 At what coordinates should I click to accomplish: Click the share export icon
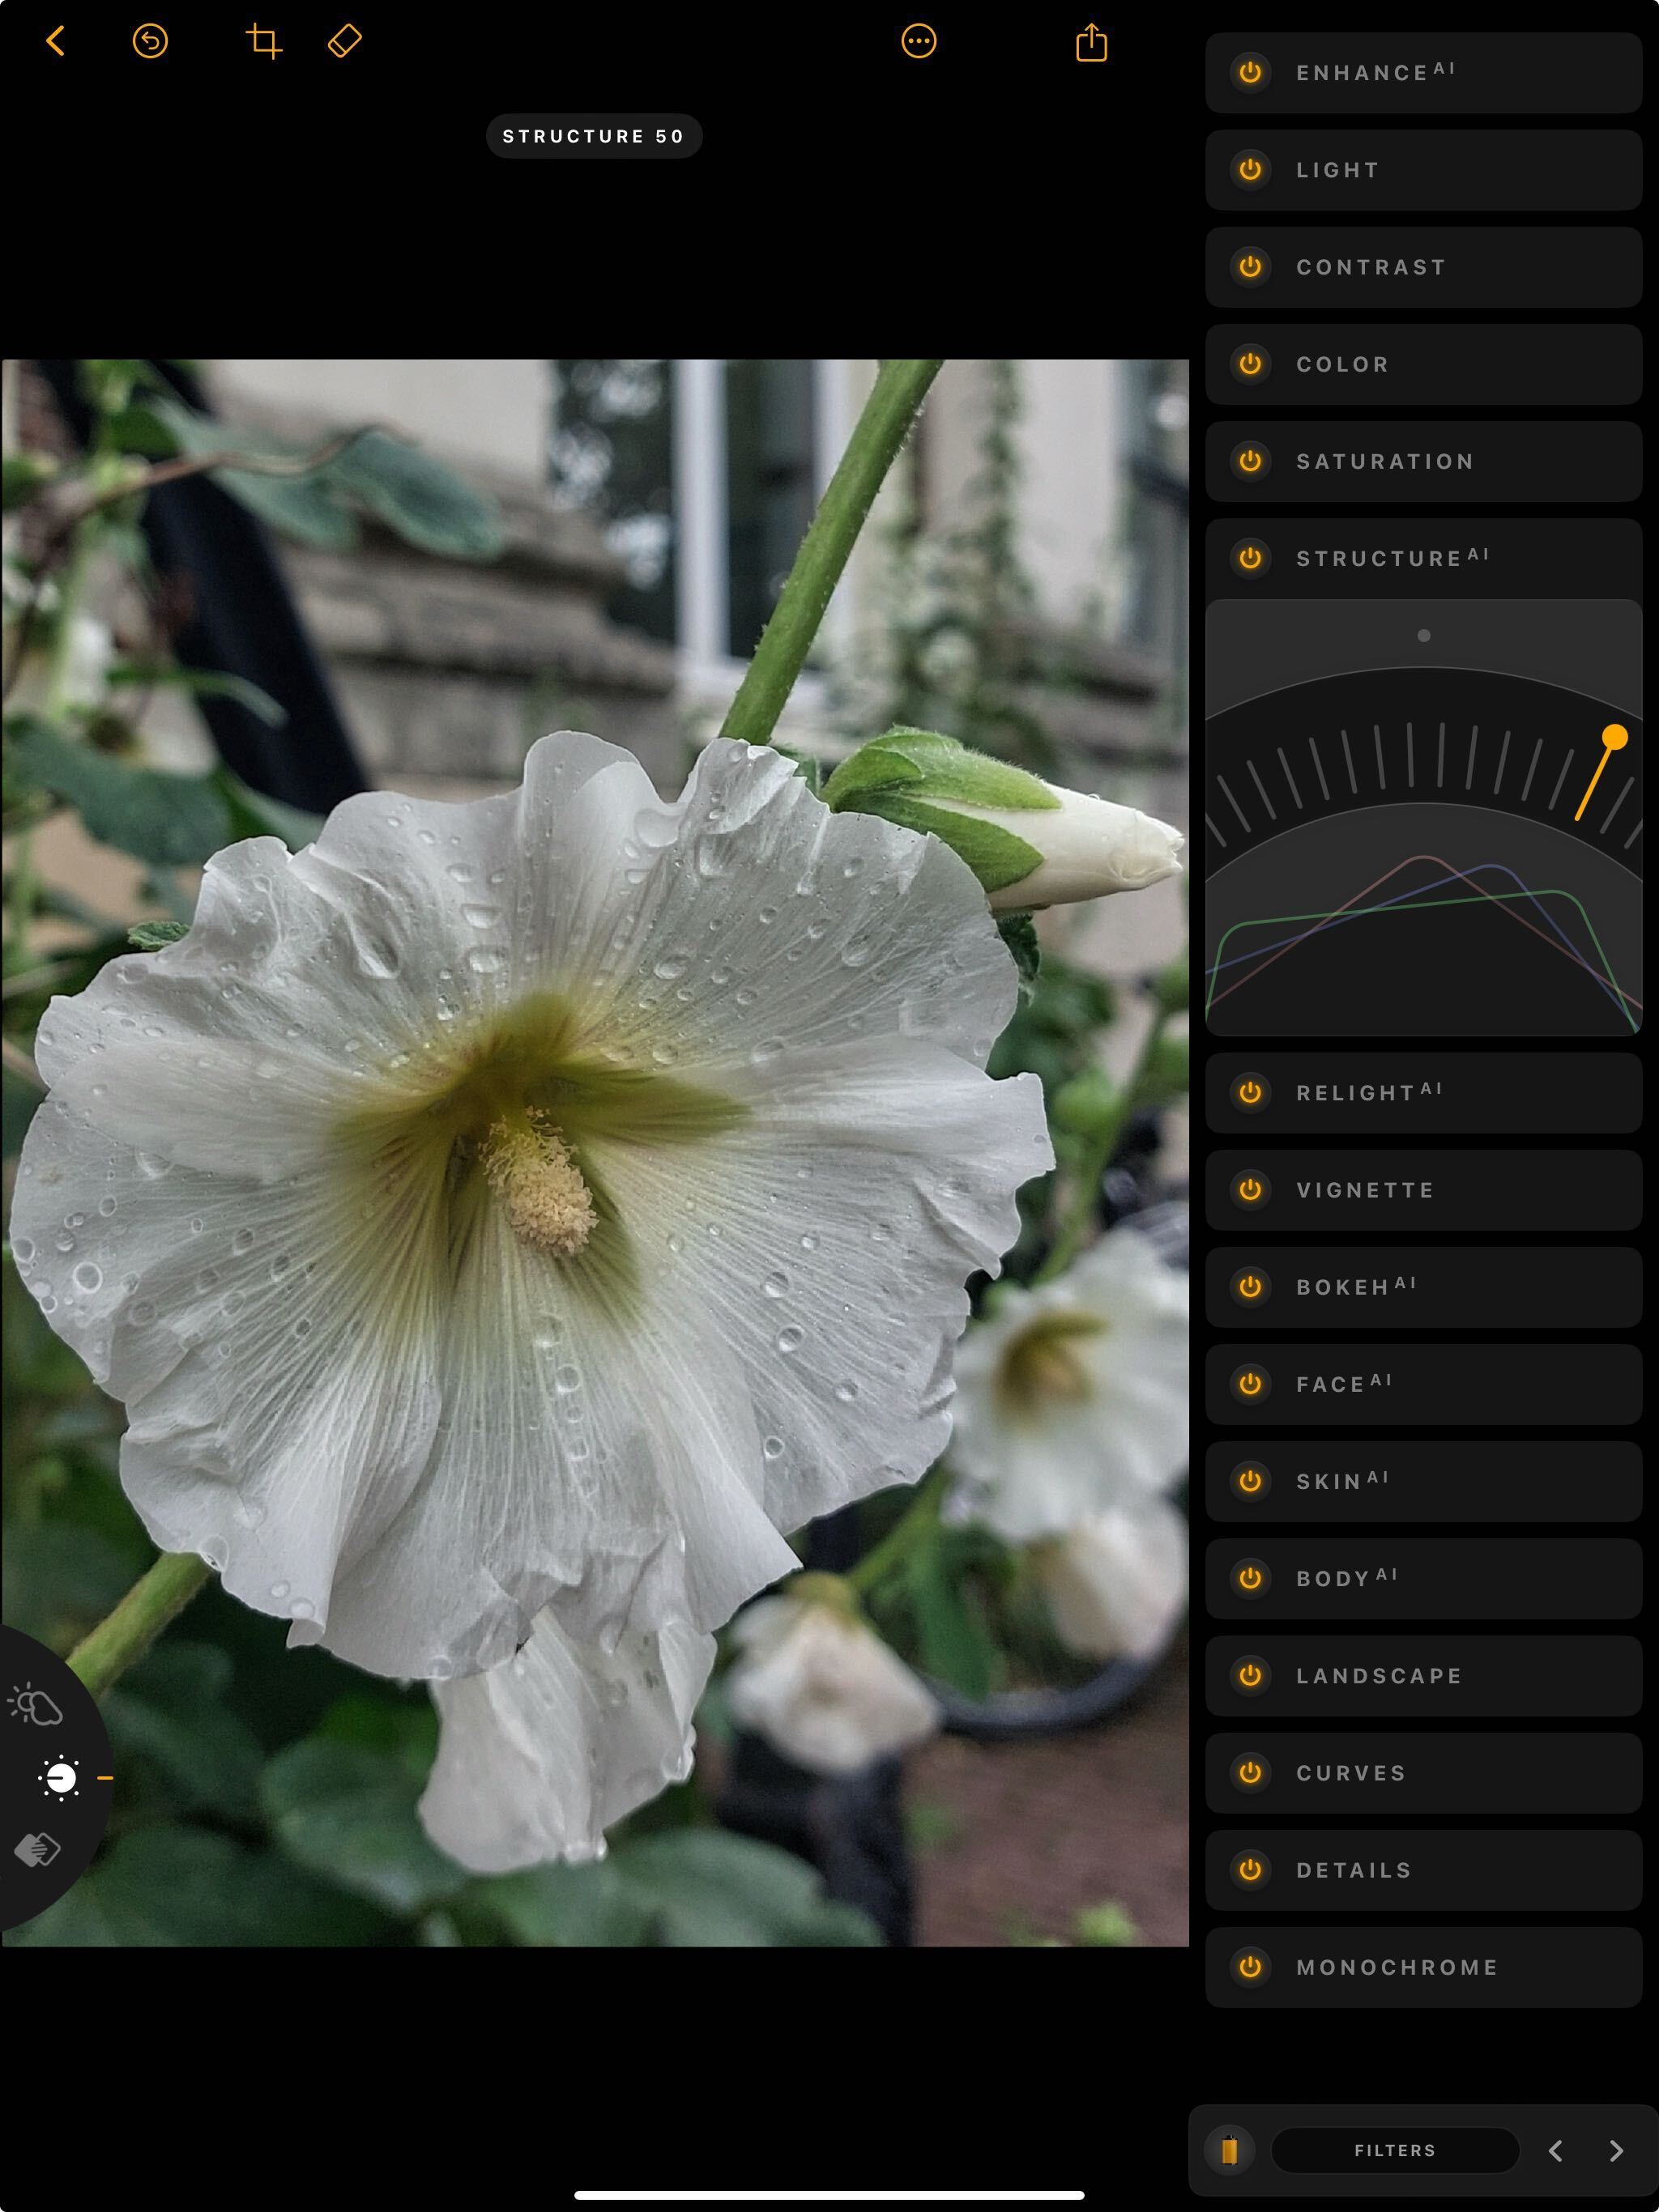coord(1090,43)
